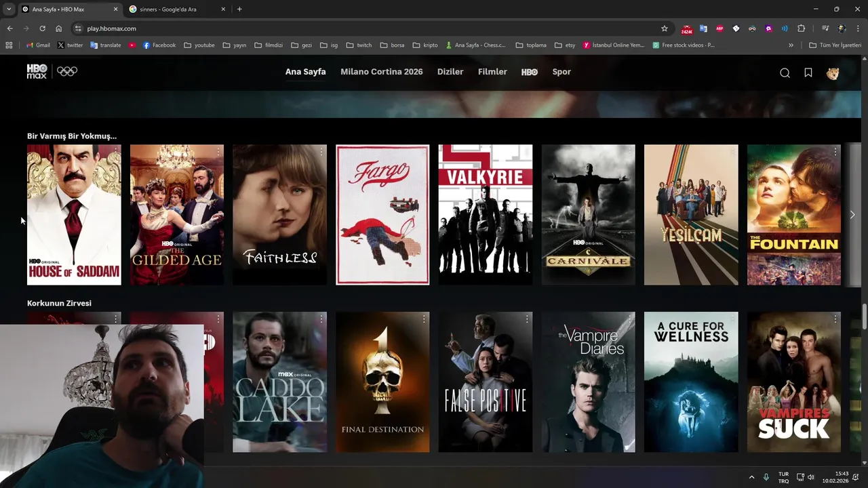Open the blue sound-wave extension icon
868x488 pixels.
tap(785, 28)
